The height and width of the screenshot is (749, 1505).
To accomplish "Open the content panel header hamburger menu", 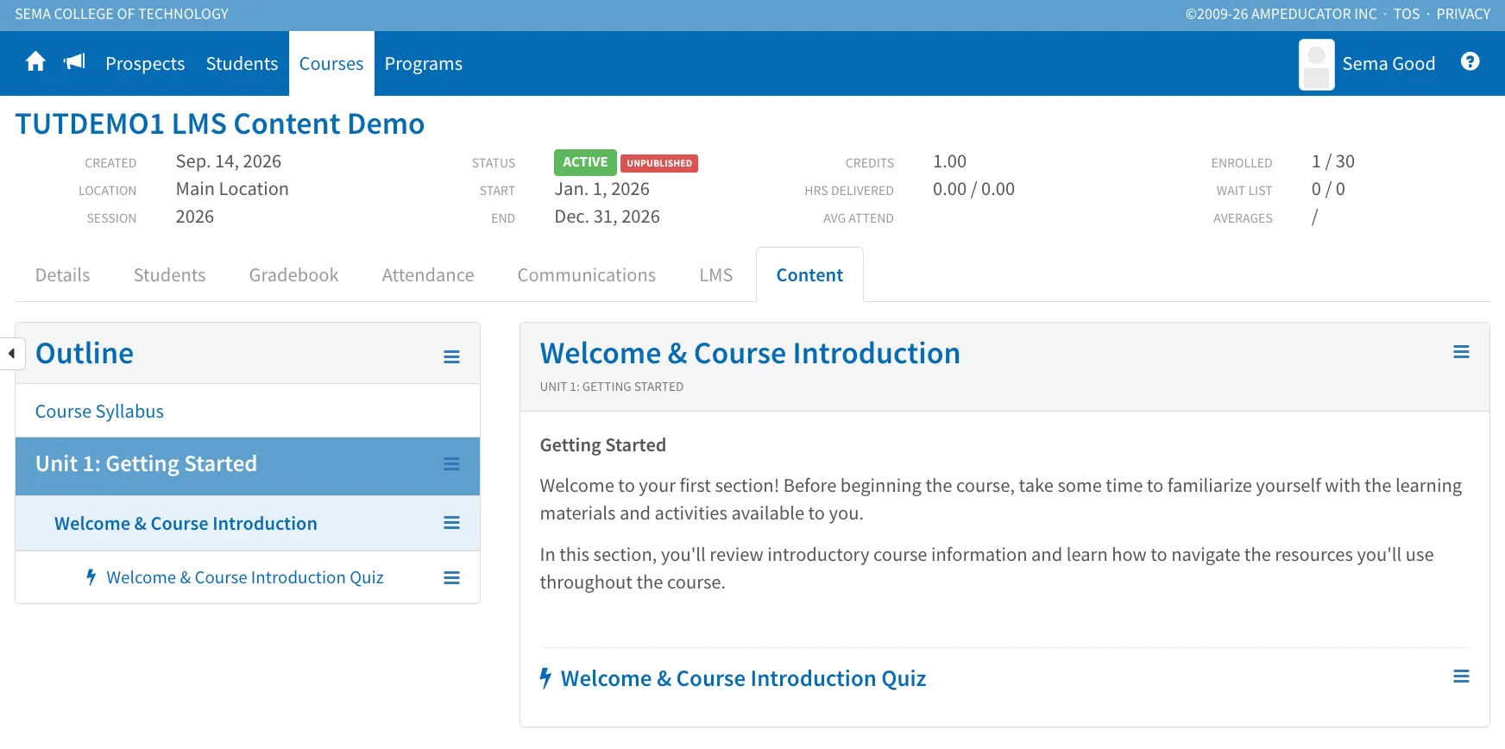I will pos(1461,352).
